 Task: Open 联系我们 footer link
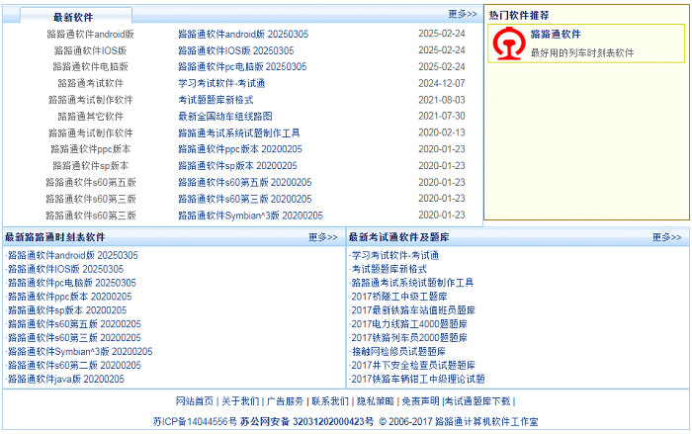coord(330,401)
